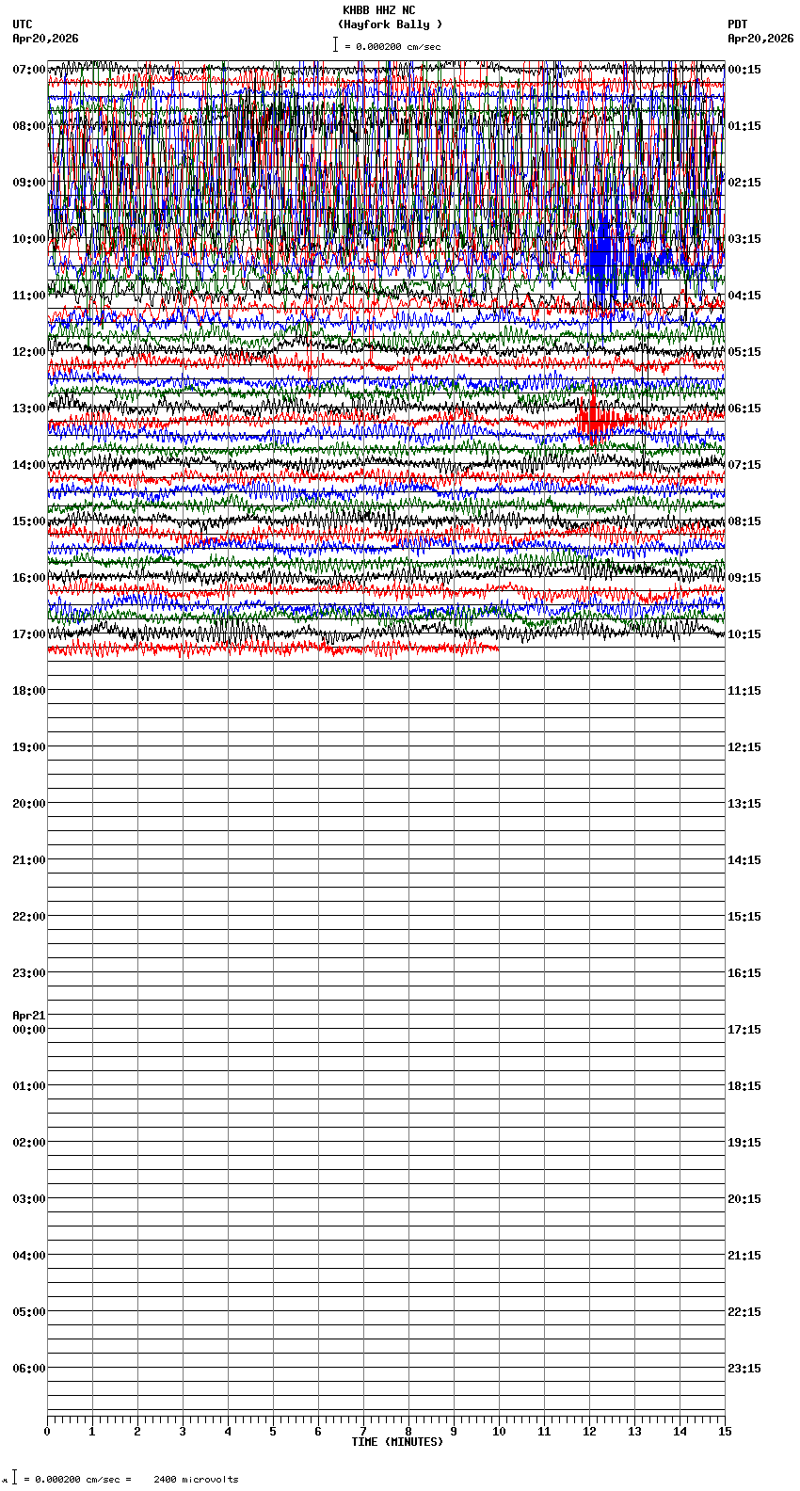
Task: Click the station title 'KHBB HHZ NC'
Action: [x=378, y=10]
